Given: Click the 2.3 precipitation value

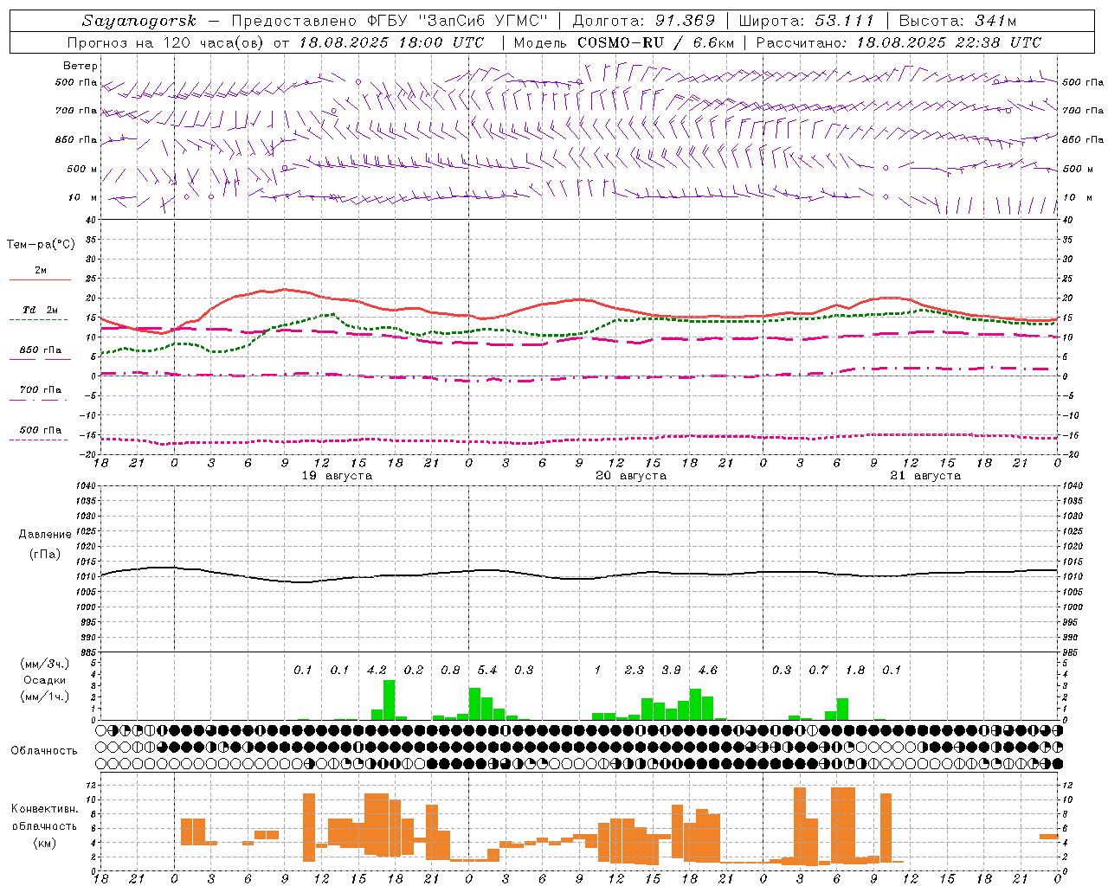Looking at the screenshot, I should point(635,671).
